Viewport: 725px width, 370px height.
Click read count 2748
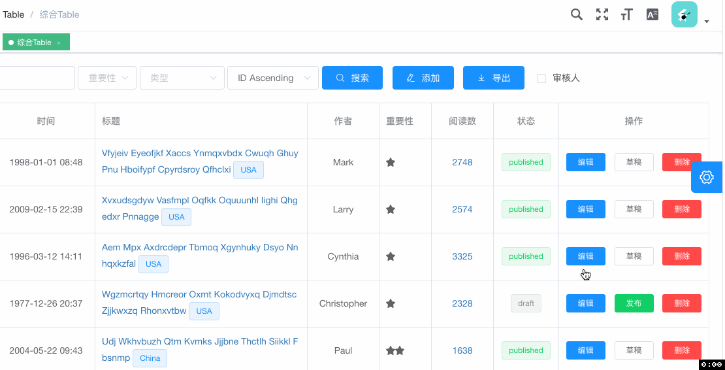click(x=462, y=162)
